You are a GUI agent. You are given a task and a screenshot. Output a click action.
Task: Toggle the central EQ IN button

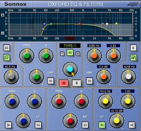(70, 53)
